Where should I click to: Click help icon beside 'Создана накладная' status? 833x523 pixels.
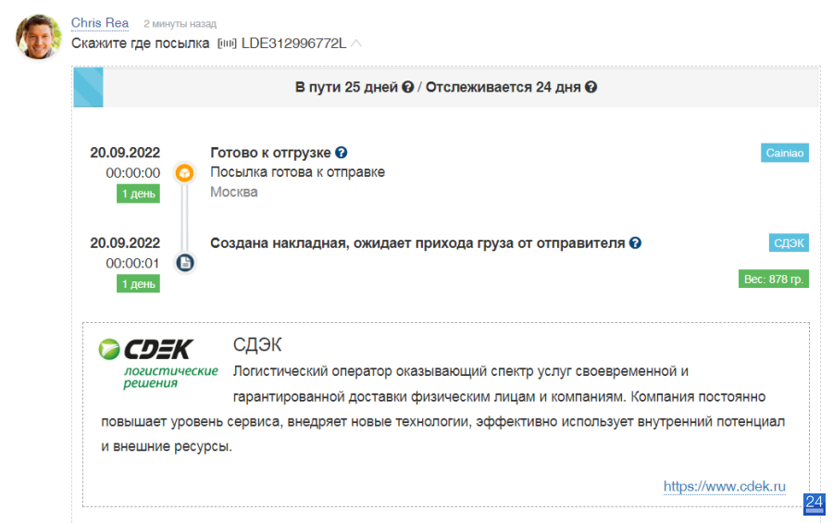pyautogui.click(x=635, y=243)
